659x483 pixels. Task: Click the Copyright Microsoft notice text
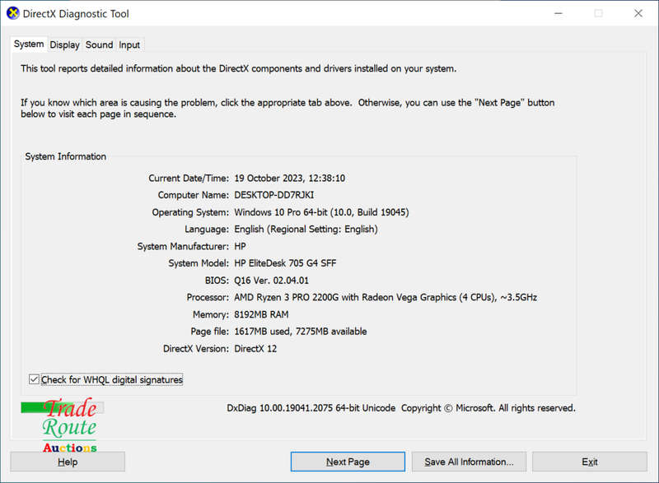488,408
